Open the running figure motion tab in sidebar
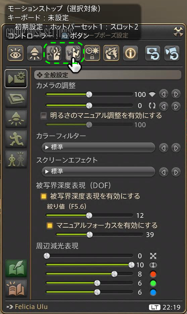This screenshot has width=187, height=314. [16, 139]
